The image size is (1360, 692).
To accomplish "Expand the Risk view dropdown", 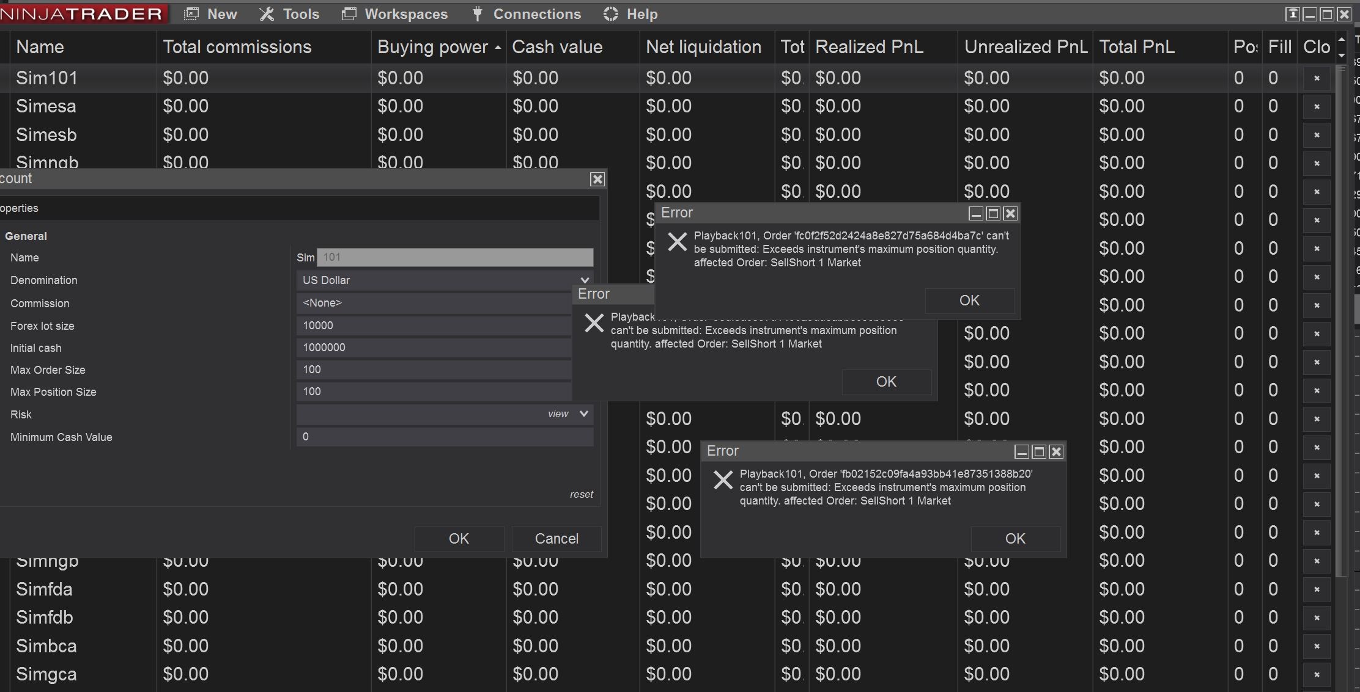I will click(x=583, y=414).
